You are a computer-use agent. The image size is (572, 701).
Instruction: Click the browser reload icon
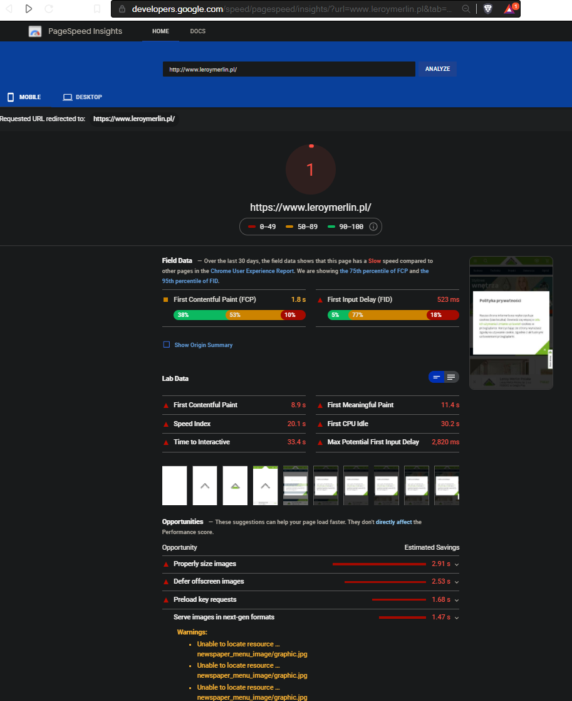(x=49, y=9)
